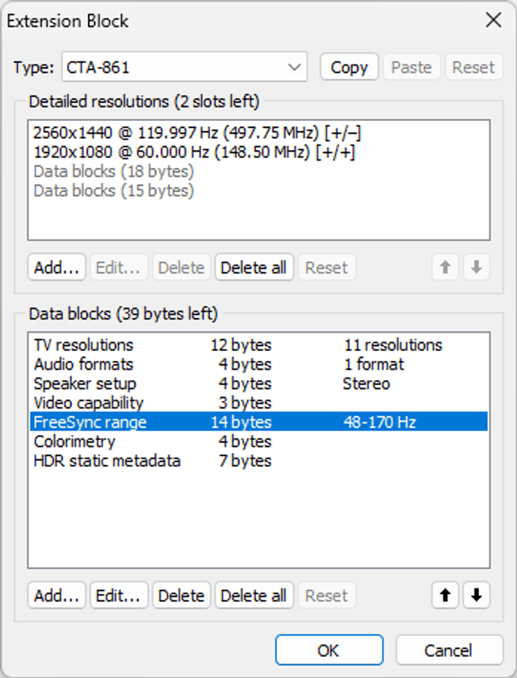Select the 1920x1080 @ 60.000 Hz resolution

point(162,151)
